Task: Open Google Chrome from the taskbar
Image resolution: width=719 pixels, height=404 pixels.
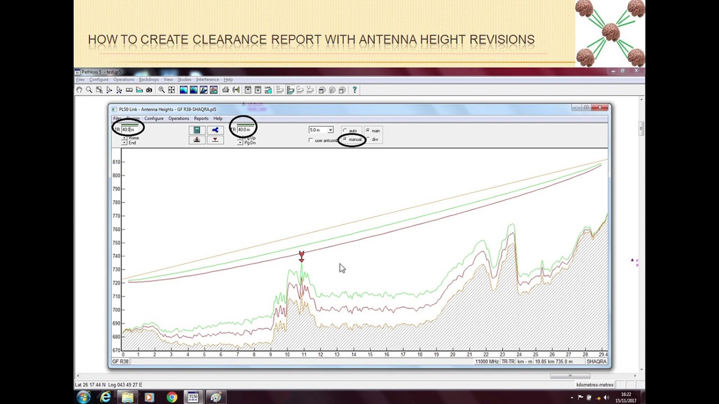Action: coord(171,398)
